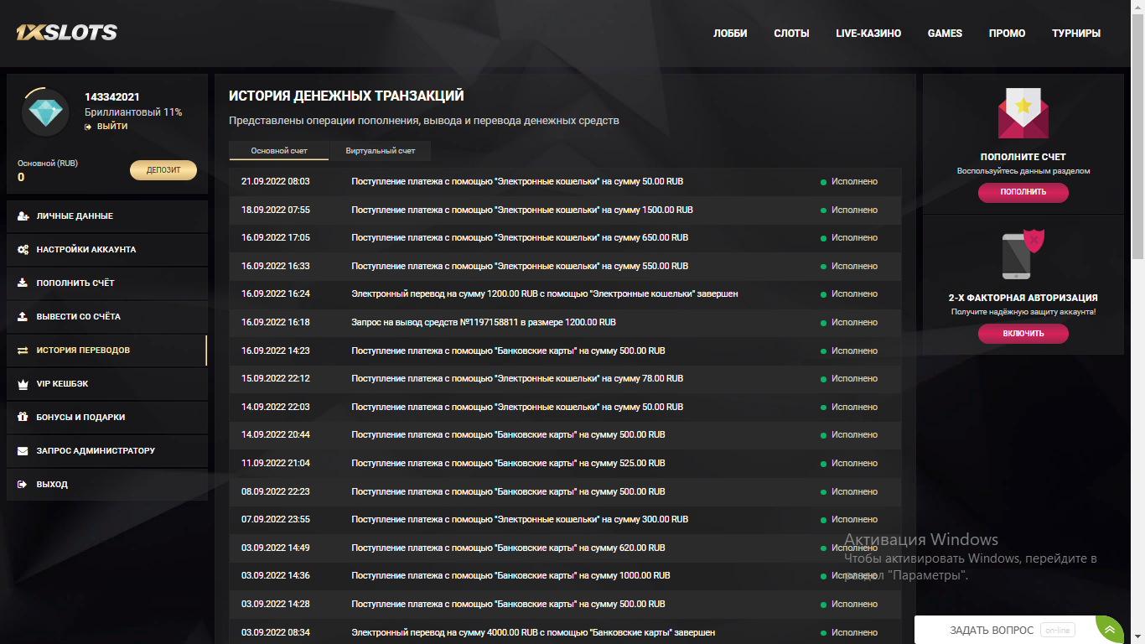
Task: Switch to the Виртуальный счет tab
Action: tap(380, 151)
